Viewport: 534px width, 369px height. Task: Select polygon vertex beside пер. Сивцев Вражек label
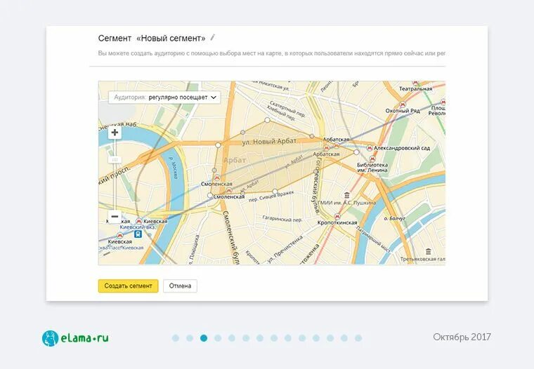(x=275, y=191)
